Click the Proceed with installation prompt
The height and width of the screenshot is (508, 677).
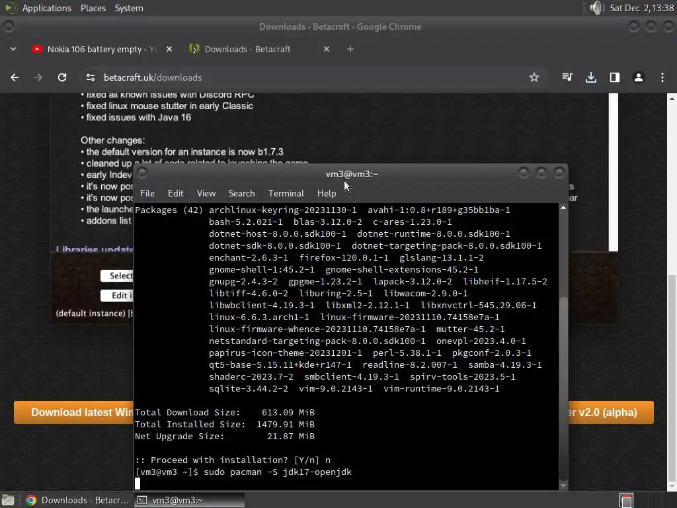click(x=233, y=460)
